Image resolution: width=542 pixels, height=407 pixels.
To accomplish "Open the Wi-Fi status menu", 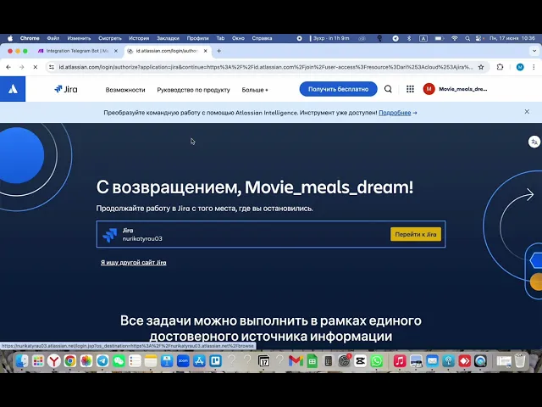I will pos(455,38).
